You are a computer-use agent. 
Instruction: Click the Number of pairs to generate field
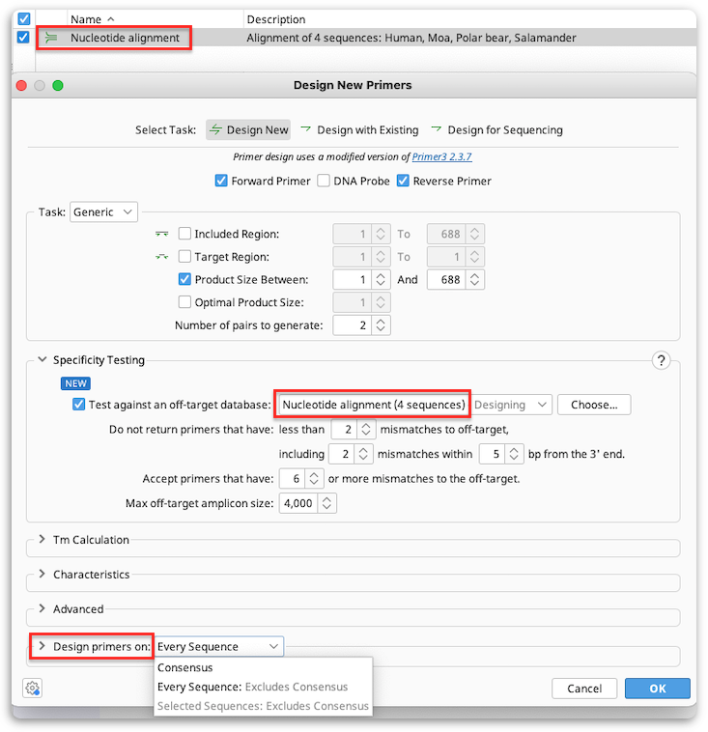click(x=353, y=325)
